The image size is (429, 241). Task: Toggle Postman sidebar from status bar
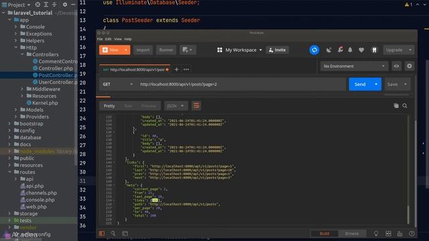(102, 234)
